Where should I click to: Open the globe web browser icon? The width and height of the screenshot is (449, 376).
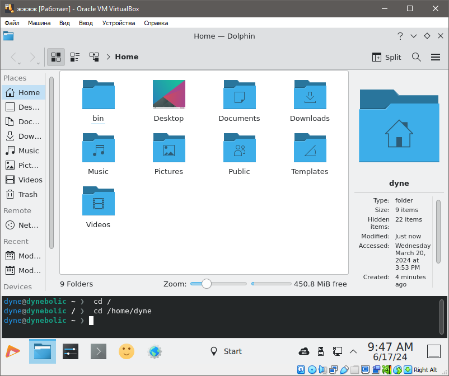155,351
